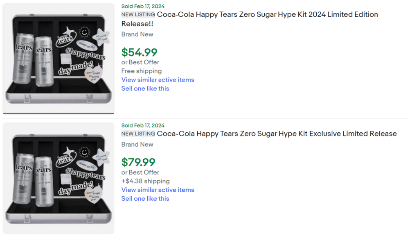419x236 pixels.
Task: Click the $54.99 price text
Action: point(139,52)
